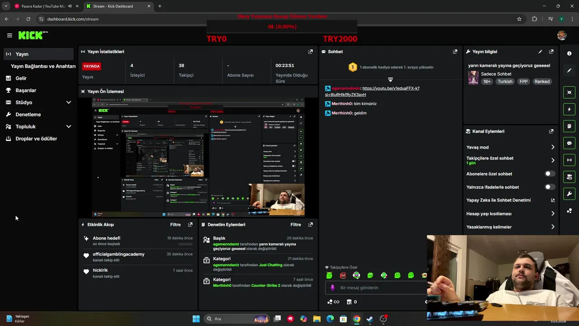The width and height of the screenshot is (579, 326).
Task: Mute the Pazara Kadar YouTube tab audio
Action: click(x=70, y=6)
